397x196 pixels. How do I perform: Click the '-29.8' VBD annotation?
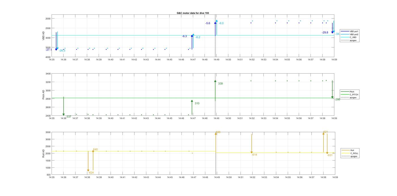coord(325,33)
